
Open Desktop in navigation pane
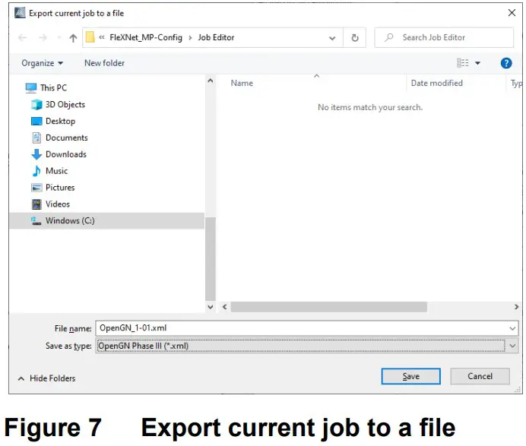click(60, 121)
